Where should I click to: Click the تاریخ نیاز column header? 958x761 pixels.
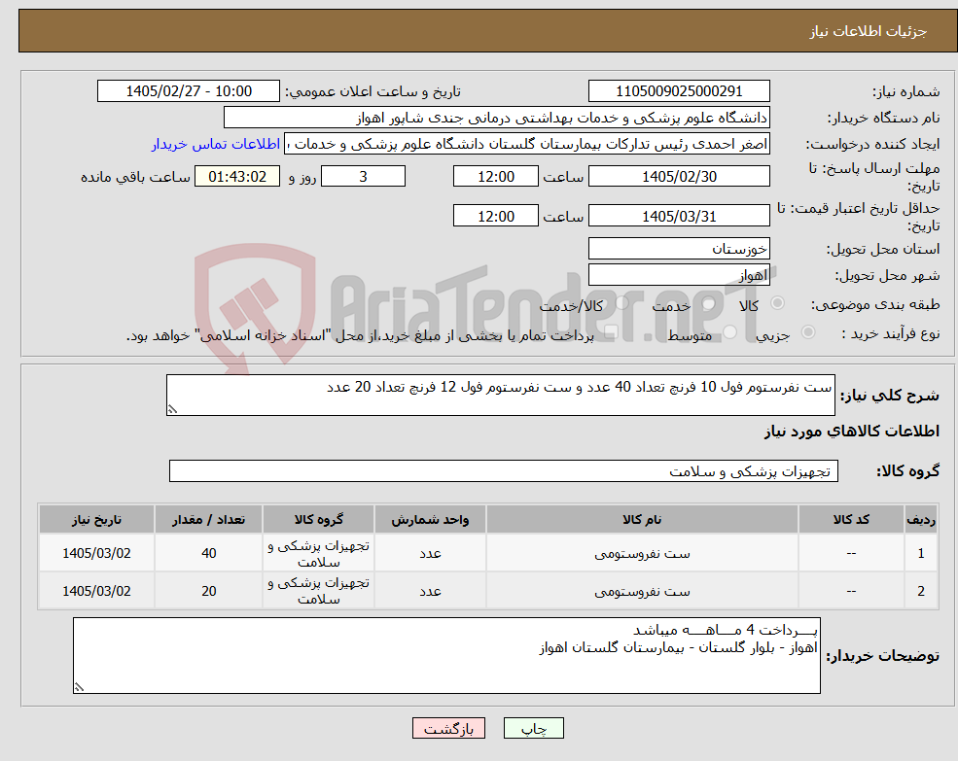[x=96, y=520]
